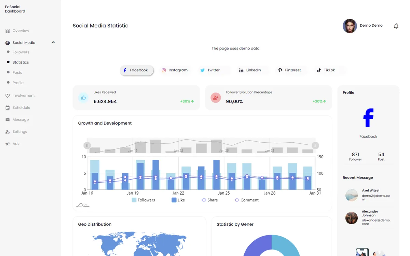
Task: Click the Demo Demo username
Action: click(x=371, y=26)
